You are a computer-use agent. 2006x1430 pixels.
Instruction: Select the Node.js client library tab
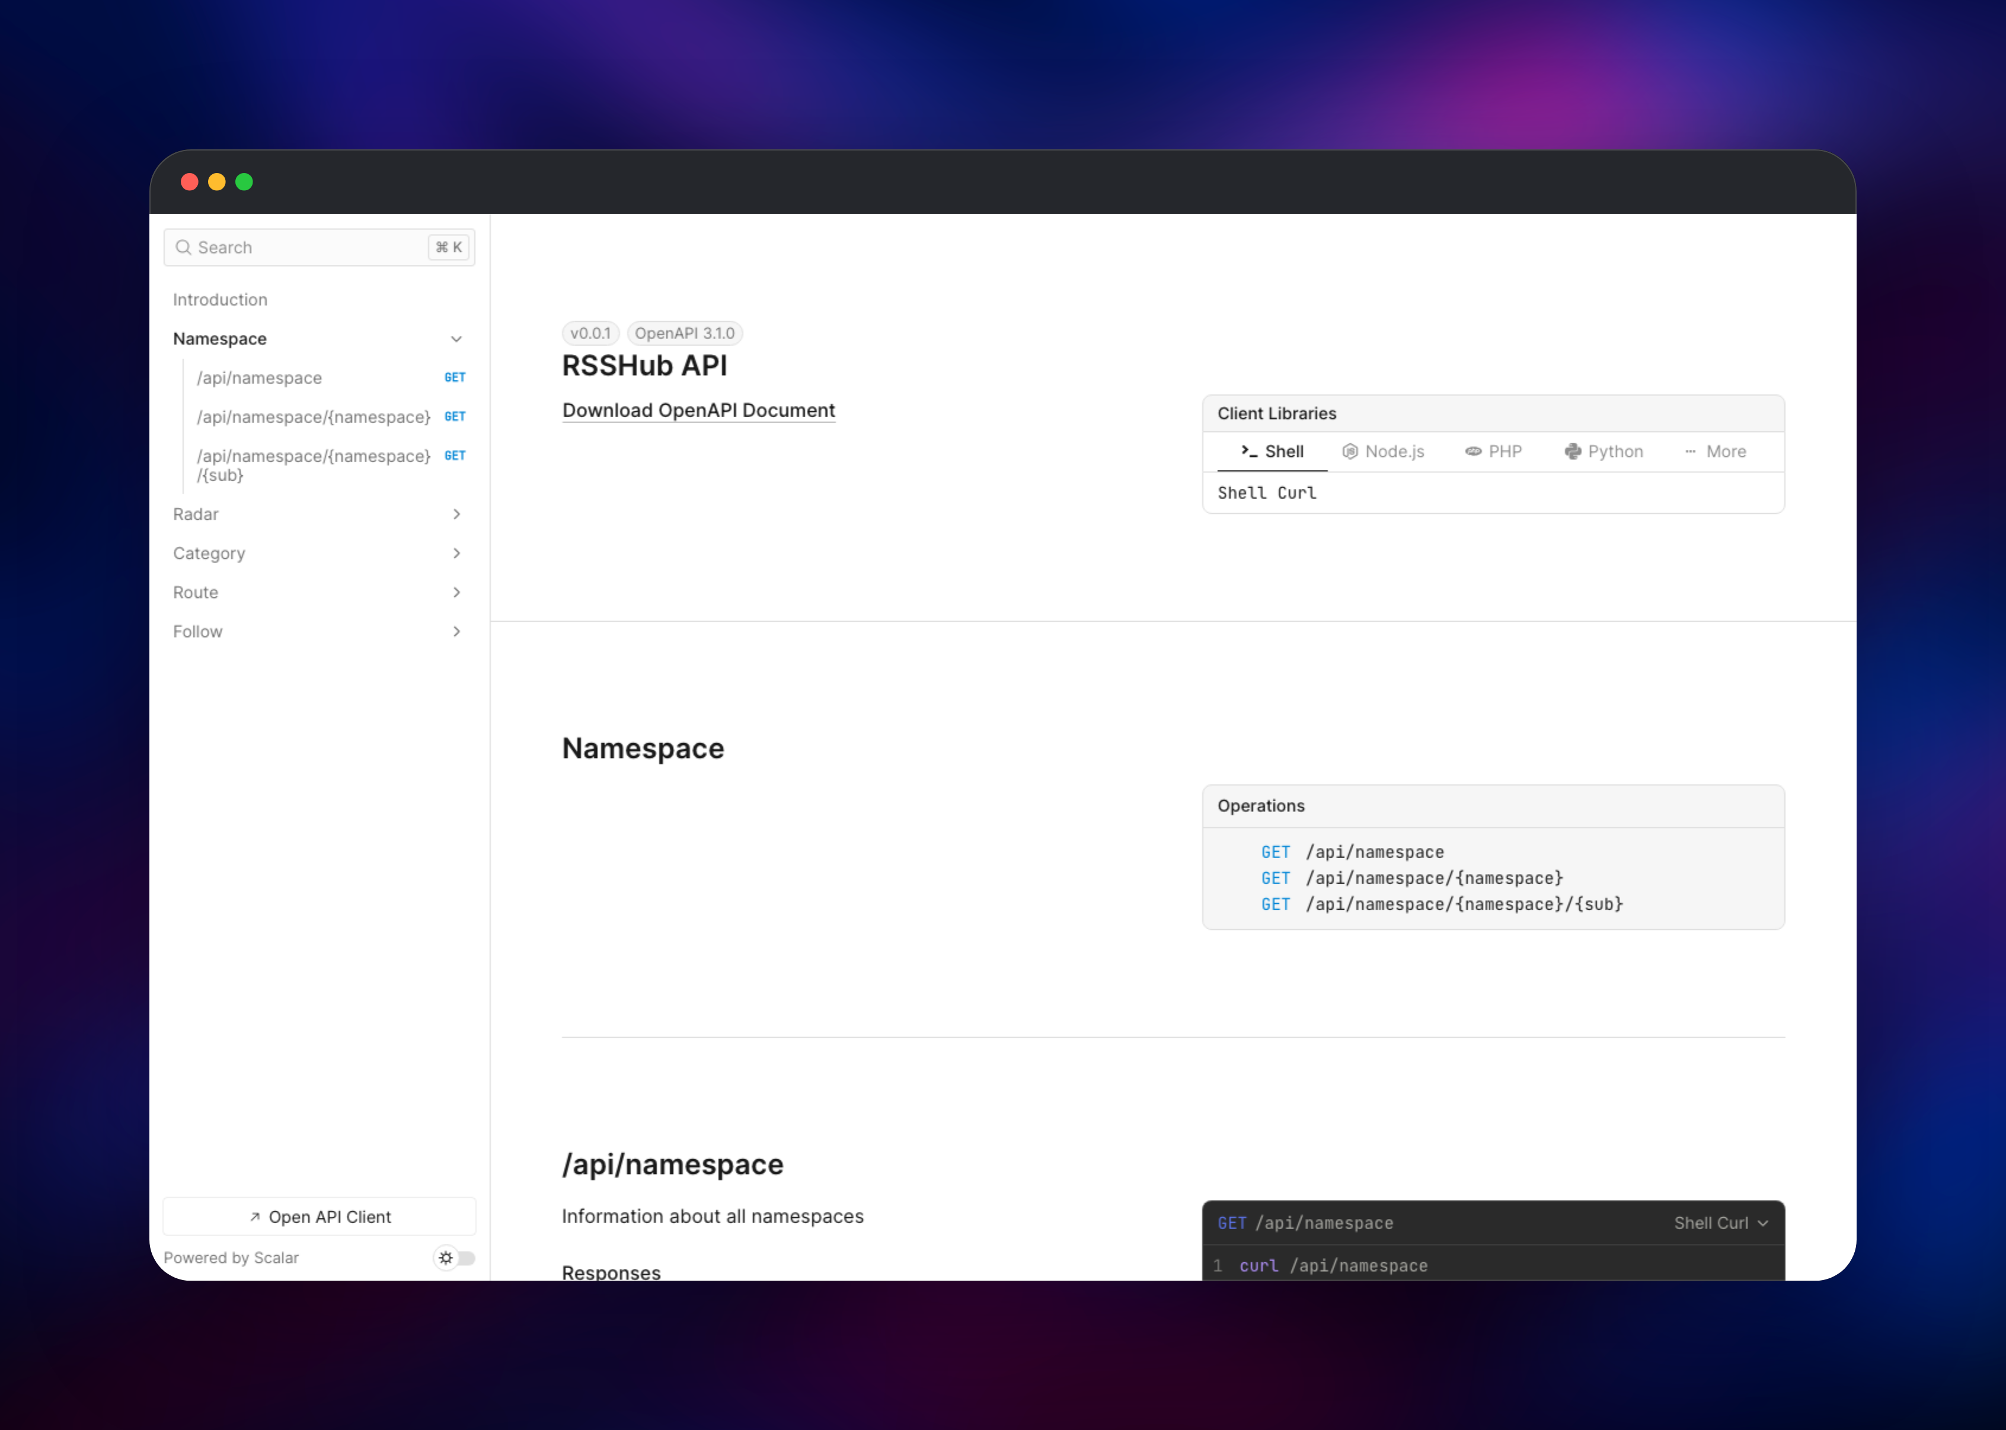(1382, 452)
